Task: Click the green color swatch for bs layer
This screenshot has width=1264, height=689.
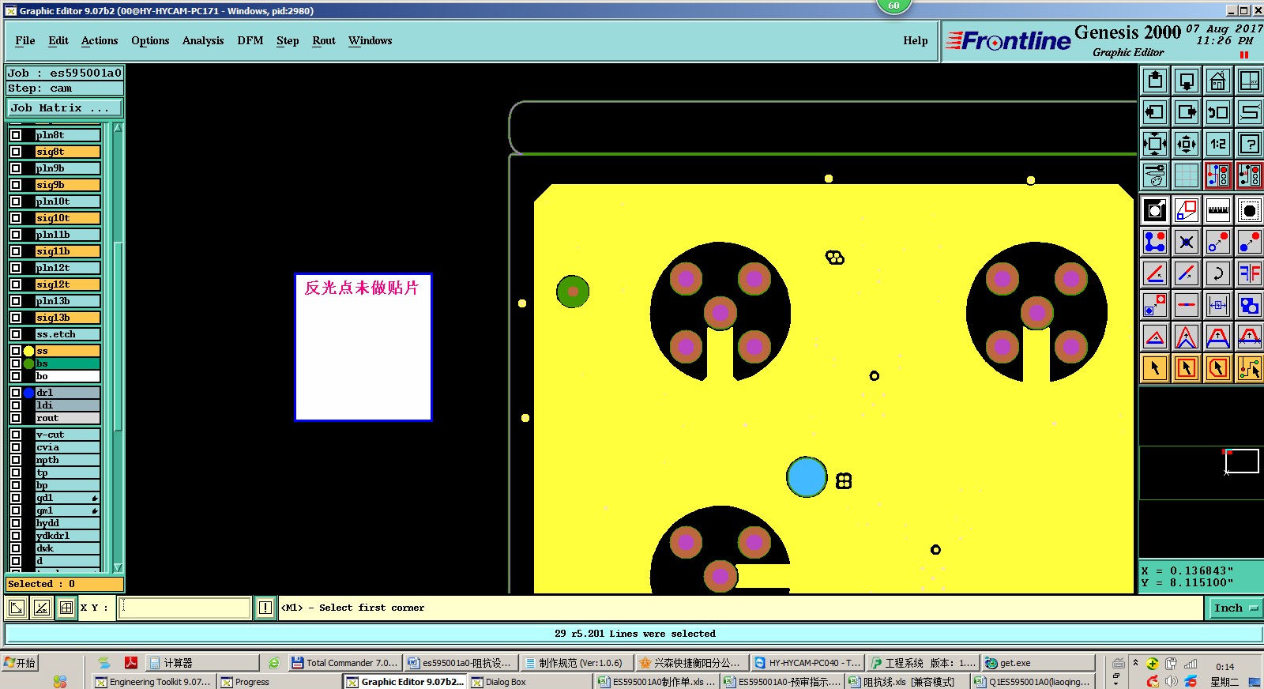Action: pos(29,363)
